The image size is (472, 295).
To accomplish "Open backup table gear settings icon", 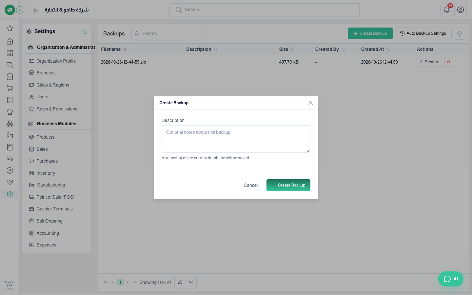I will coord(459,33).
